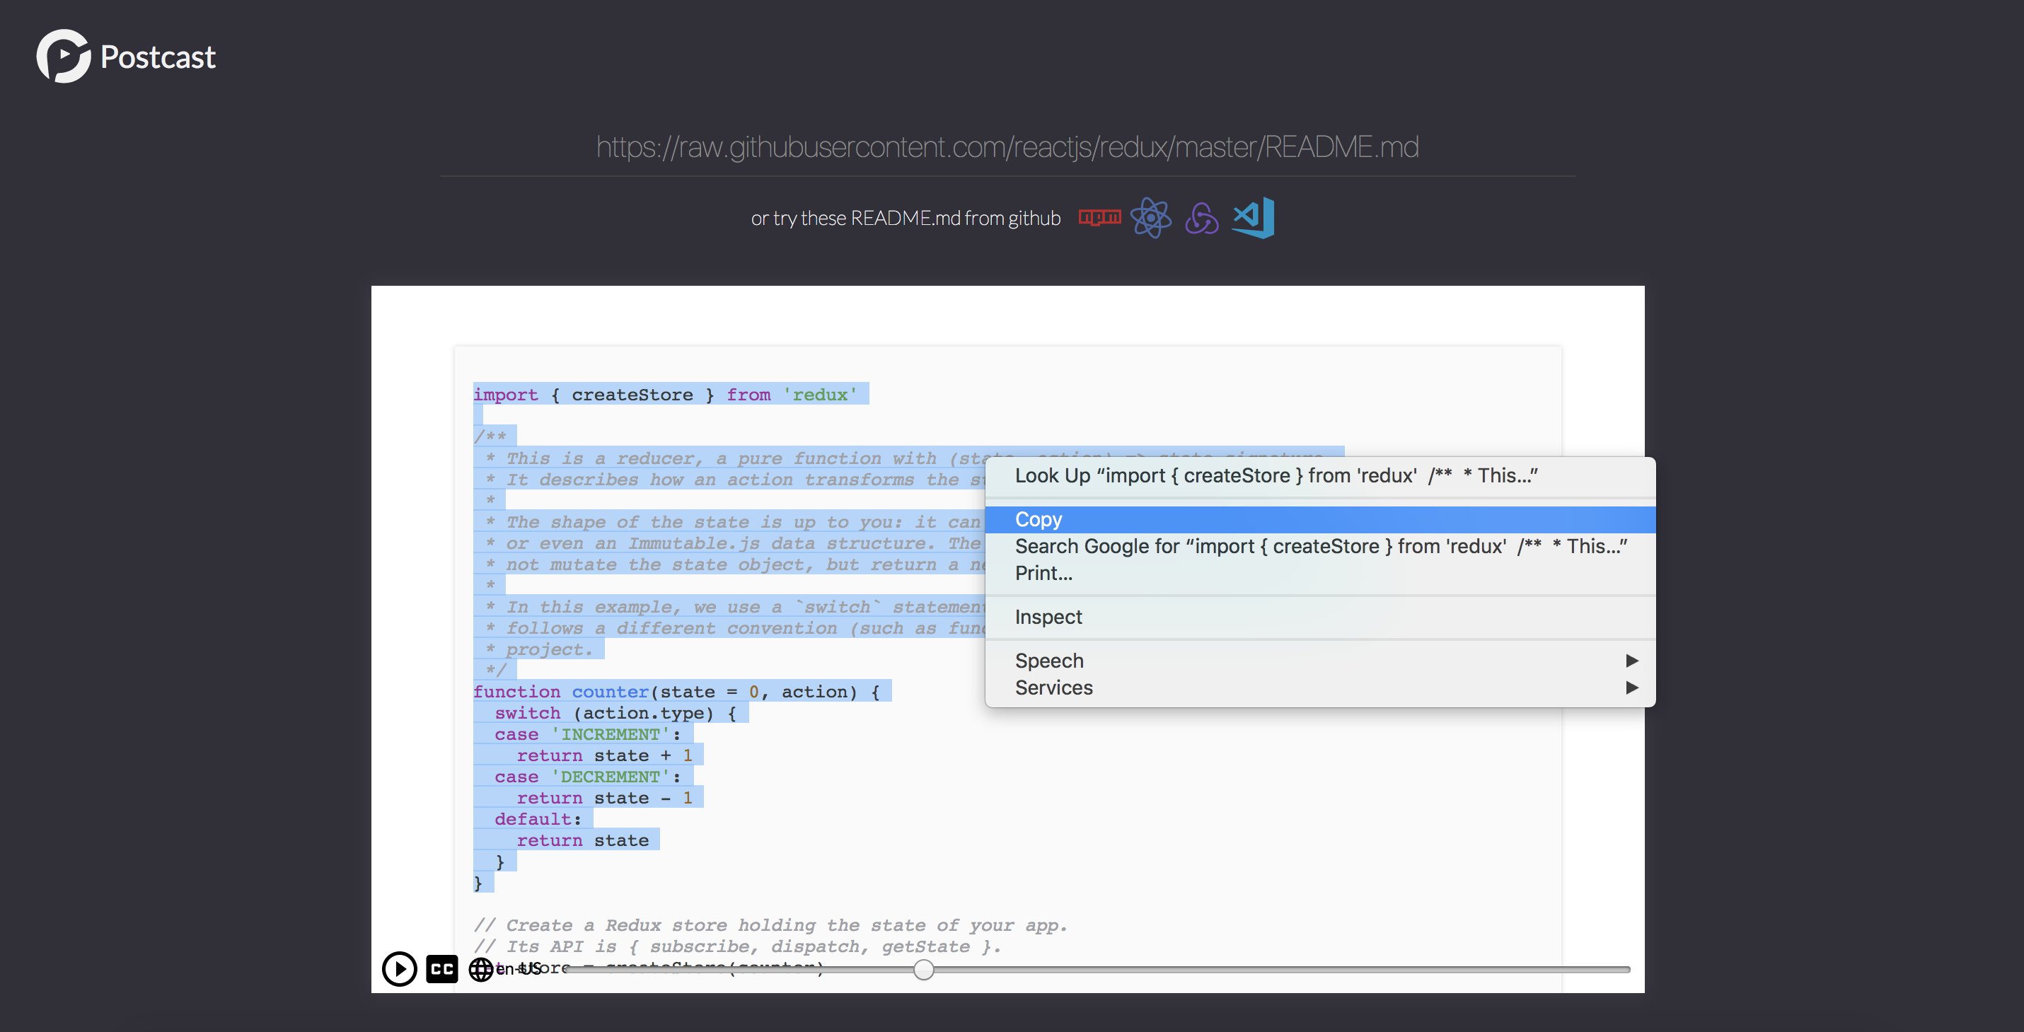This screenshot has width=2024, height=1032.
Task: Load the VS Code README icon
Action: 1253,218
